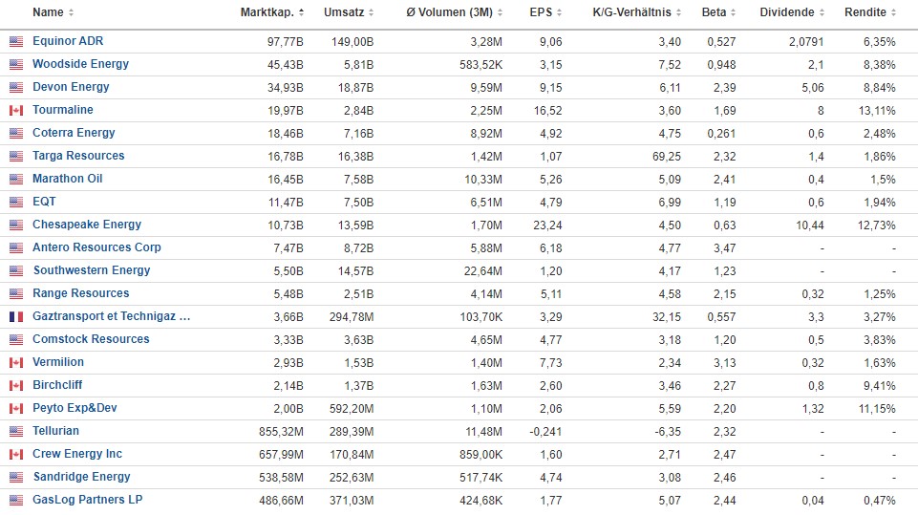This screenshot has width=918, height=515.
Task: Click the Canadian flag beside Crew Energy Inc
Action: tap(16, 454)
